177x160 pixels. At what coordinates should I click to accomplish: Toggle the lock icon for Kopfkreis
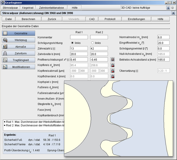(x=113, y=65)
